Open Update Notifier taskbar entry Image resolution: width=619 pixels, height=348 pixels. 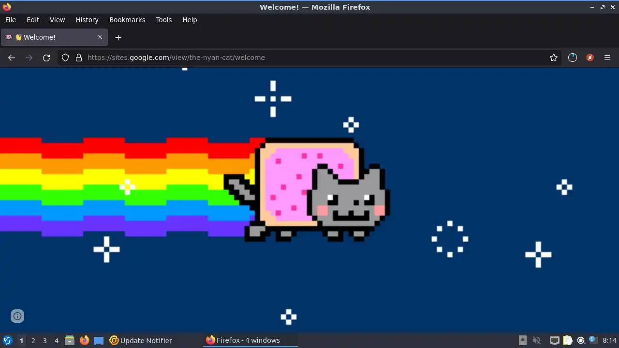tap(141, 340)
